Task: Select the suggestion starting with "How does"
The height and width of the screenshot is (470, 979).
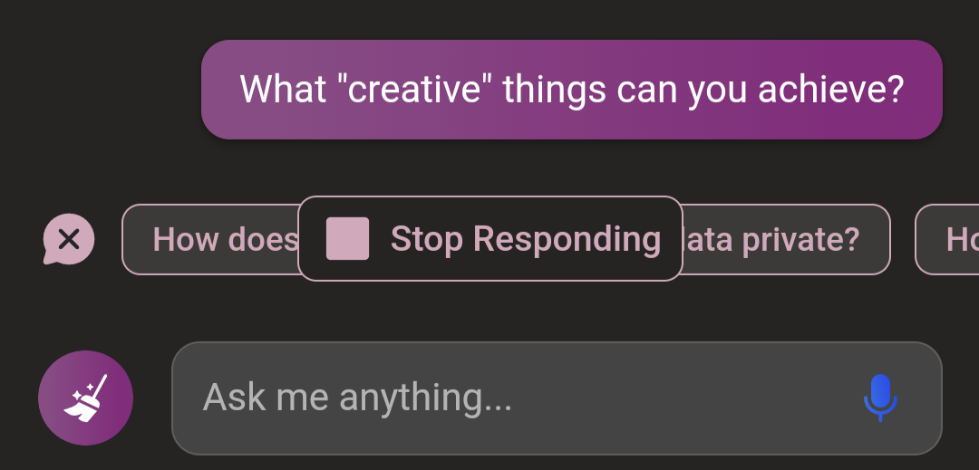Action: coord(210,239)
